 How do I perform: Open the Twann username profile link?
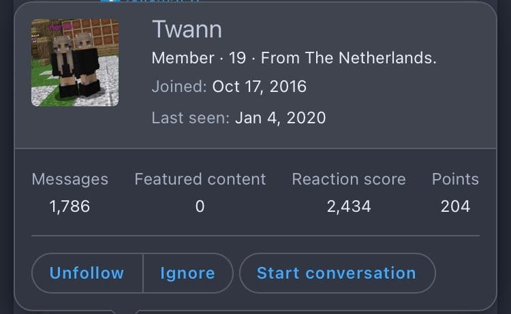tap(187, 29)
